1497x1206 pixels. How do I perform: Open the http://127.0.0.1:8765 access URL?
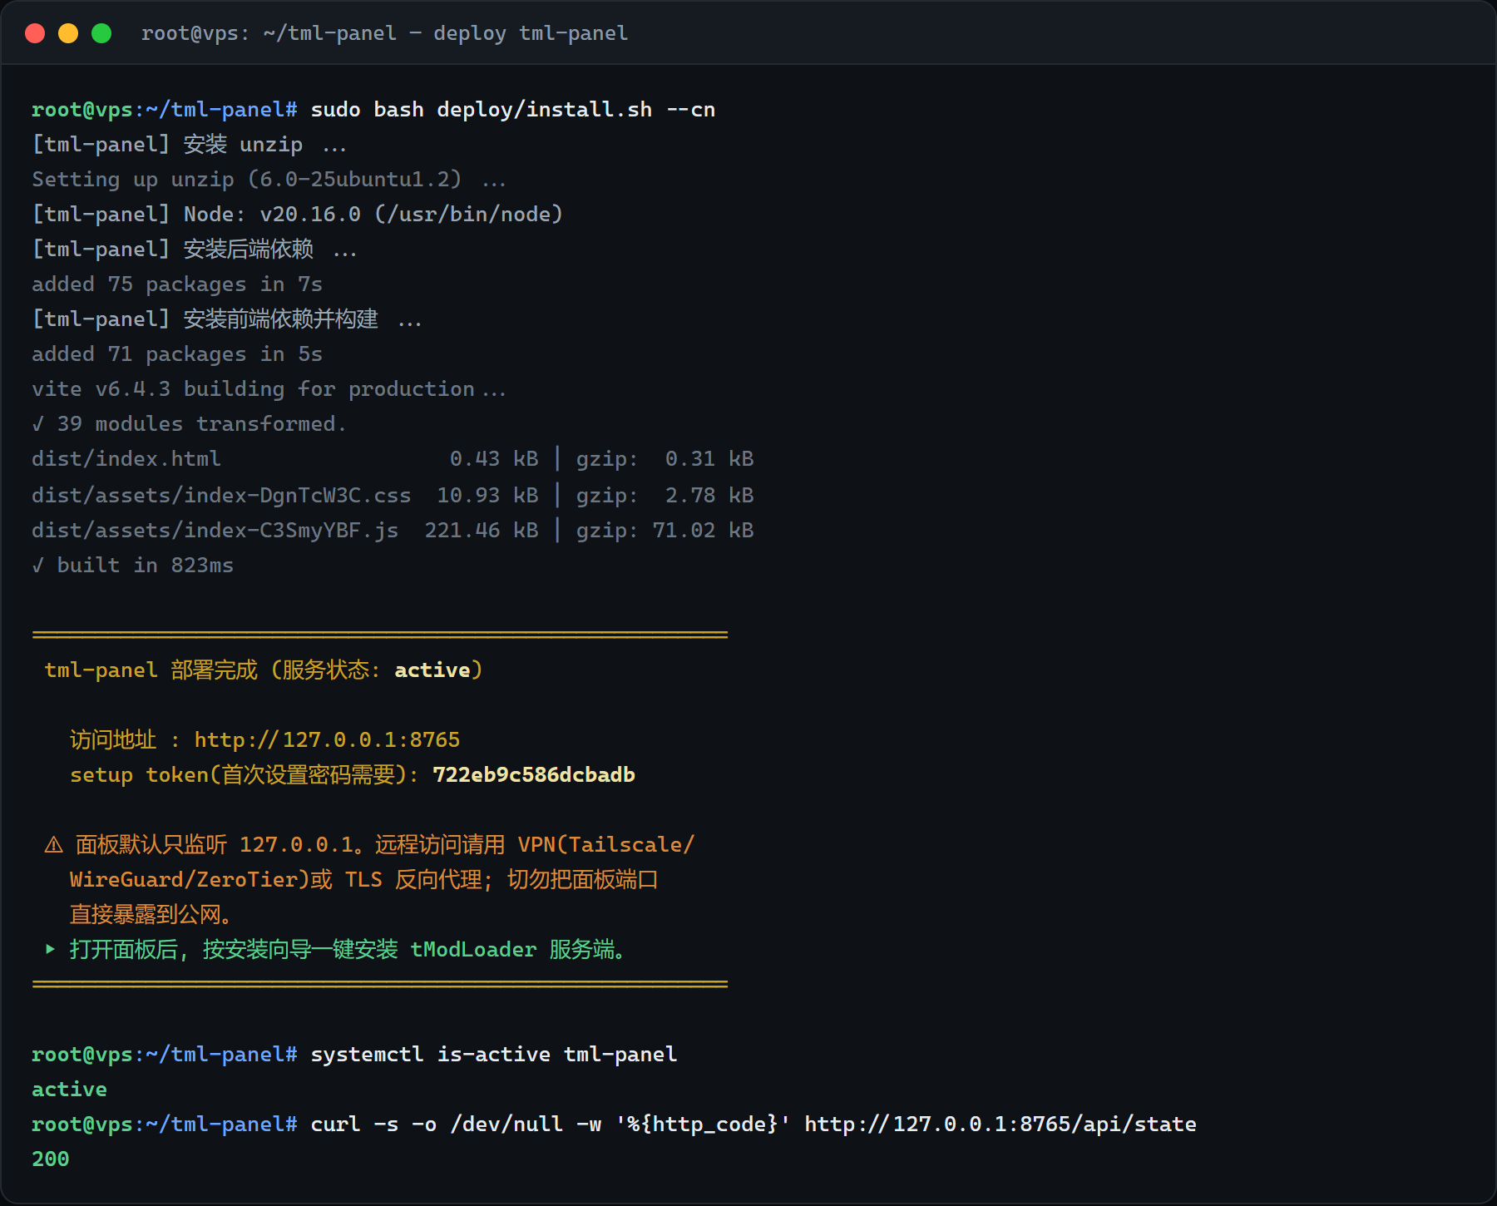pos(327,740)
